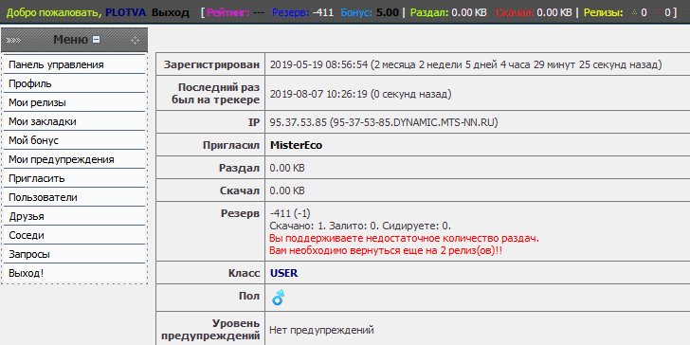The height and width of the screenshot is (345, 690).
Task: Click red warning Вы поддерживаете недостаточное количество раздач
Action: 404,239
